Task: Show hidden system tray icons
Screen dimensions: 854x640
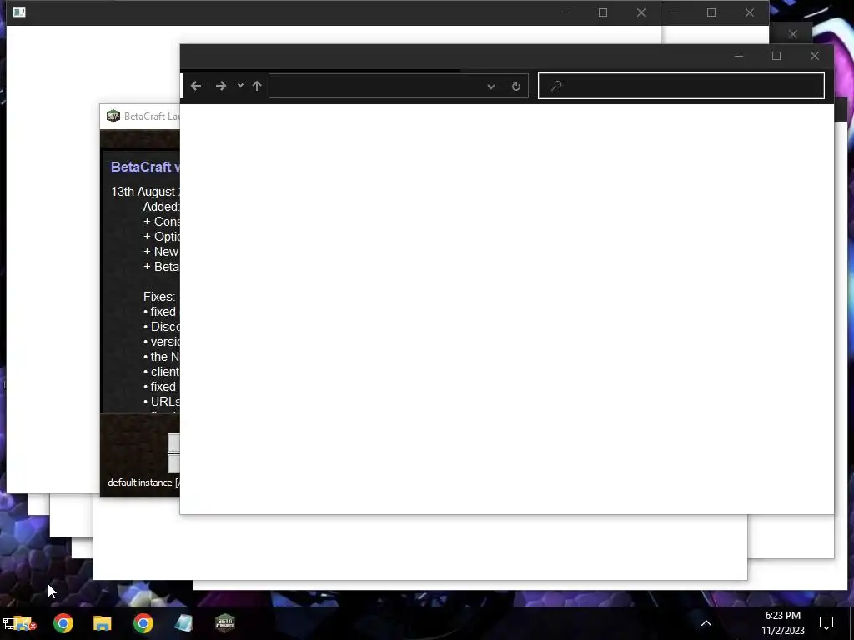Action: point(706,623)
